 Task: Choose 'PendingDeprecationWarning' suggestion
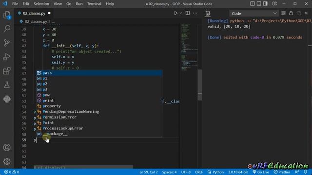pyautogui.click(x=99, y=111)
